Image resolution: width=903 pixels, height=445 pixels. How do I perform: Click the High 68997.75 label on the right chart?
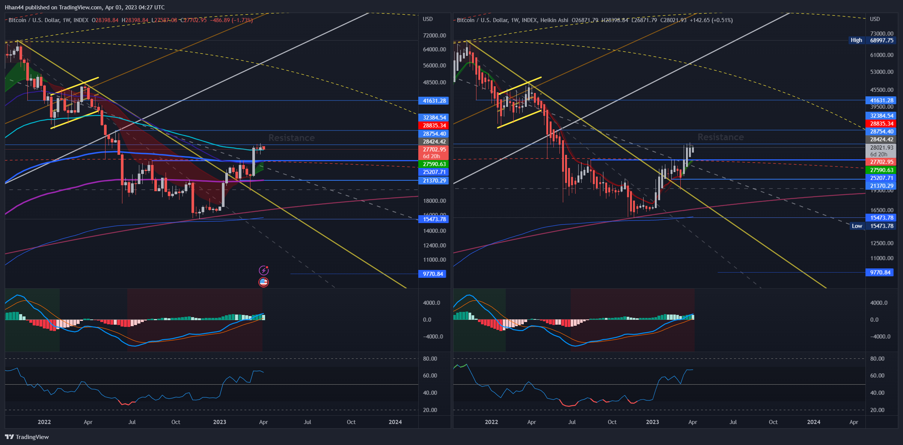tap(872, 40)
